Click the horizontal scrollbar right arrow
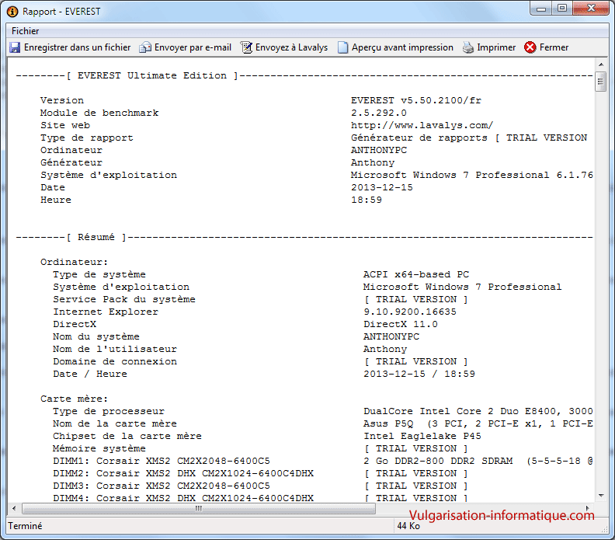 (x=587, y=509)
